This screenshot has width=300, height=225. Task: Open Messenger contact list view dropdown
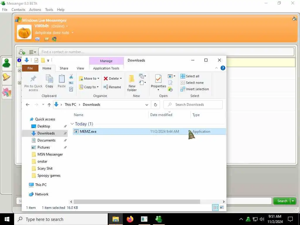pos(32,52)
